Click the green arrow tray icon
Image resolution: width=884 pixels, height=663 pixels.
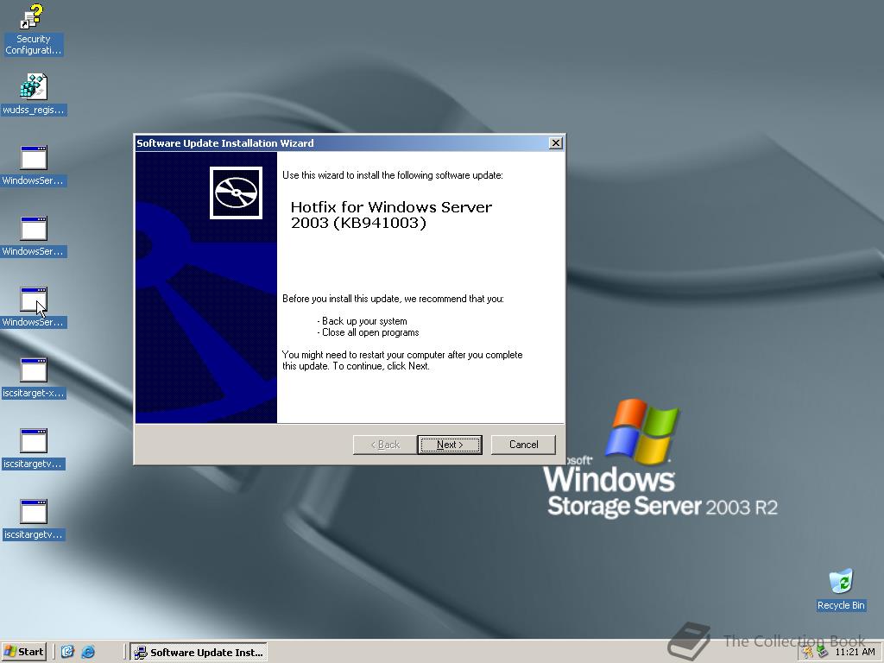tap(822, 653)
